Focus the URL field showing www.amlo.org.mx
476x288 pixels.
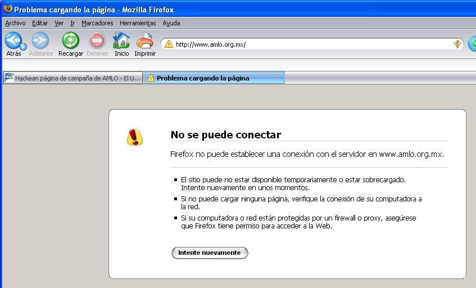(x=312, y=44)
